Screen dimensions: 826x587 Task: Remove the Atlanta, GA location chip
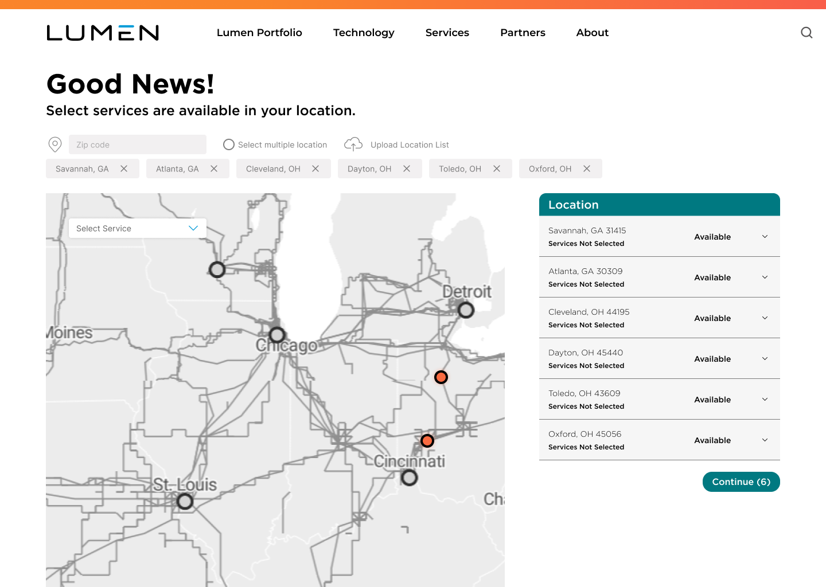click(x=214, y=169)
